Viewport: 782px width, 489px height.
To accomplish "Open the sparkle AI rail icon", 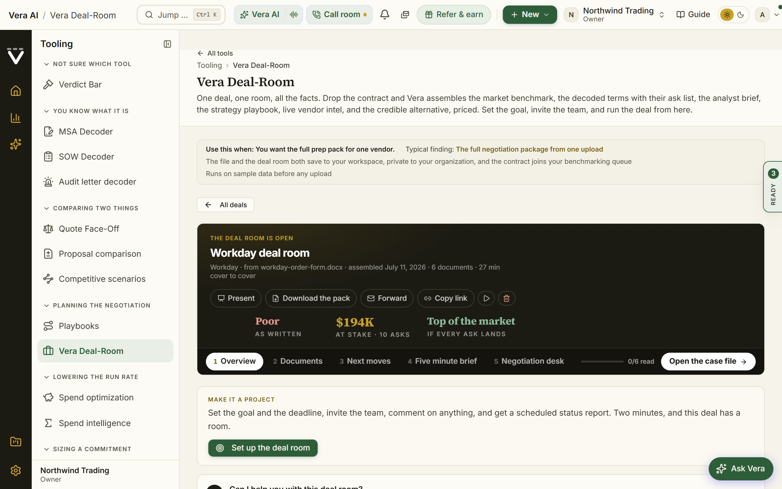I will tap(16, 144).
